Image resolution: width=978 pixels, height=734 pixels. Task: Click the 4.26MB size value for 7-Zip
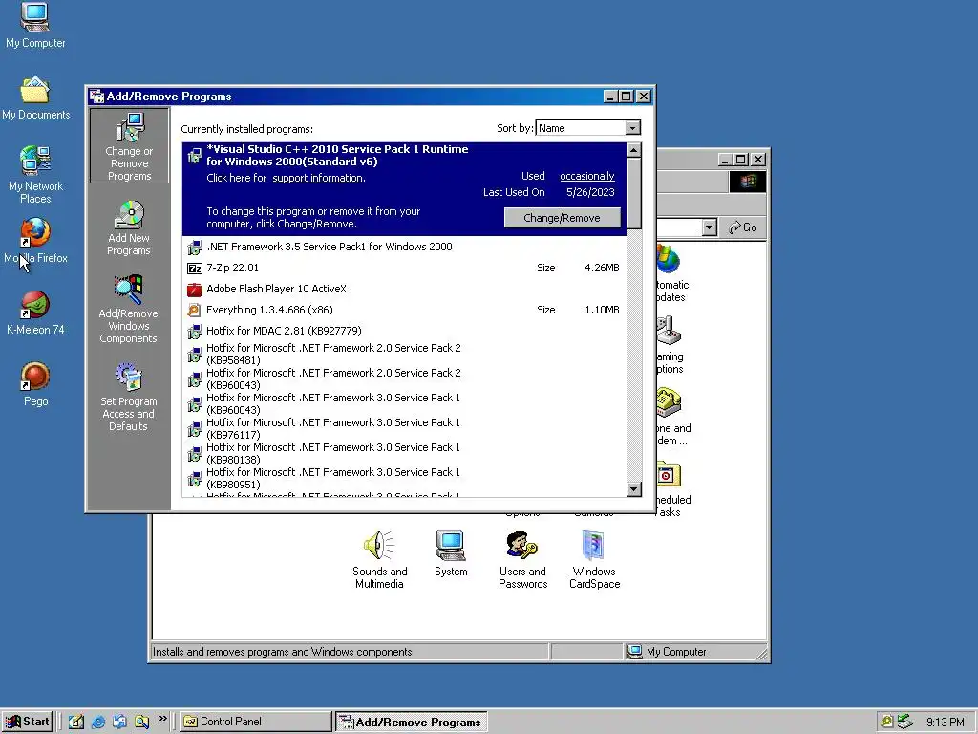[x=602, y=268]
